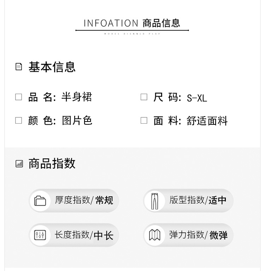Select the 版型指数/适中 pill
Viewport: 265px width, 271px height.
click(x=188, y=201)
